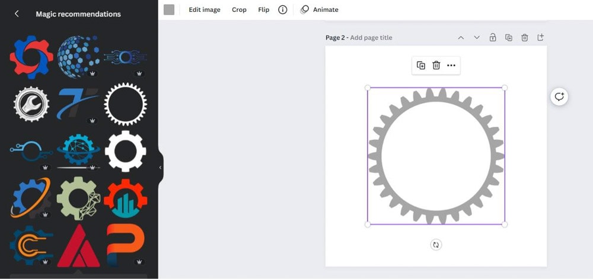Image resolution: width=593 pixels, height=279 pixels.
Task: Move page up with chevron arrow
Action: click(461, 37)
